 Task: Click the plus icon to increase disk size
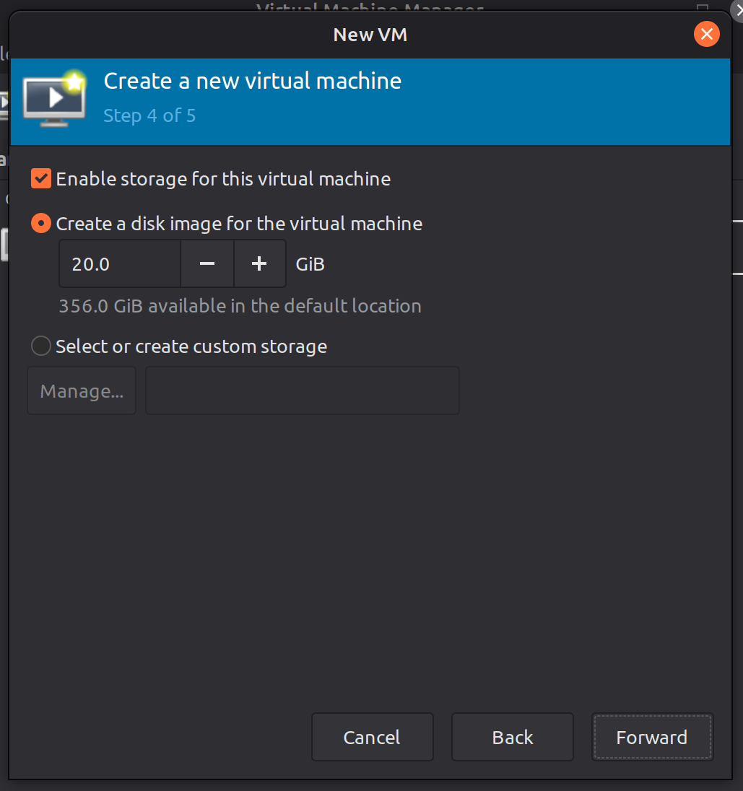(259, 264)
